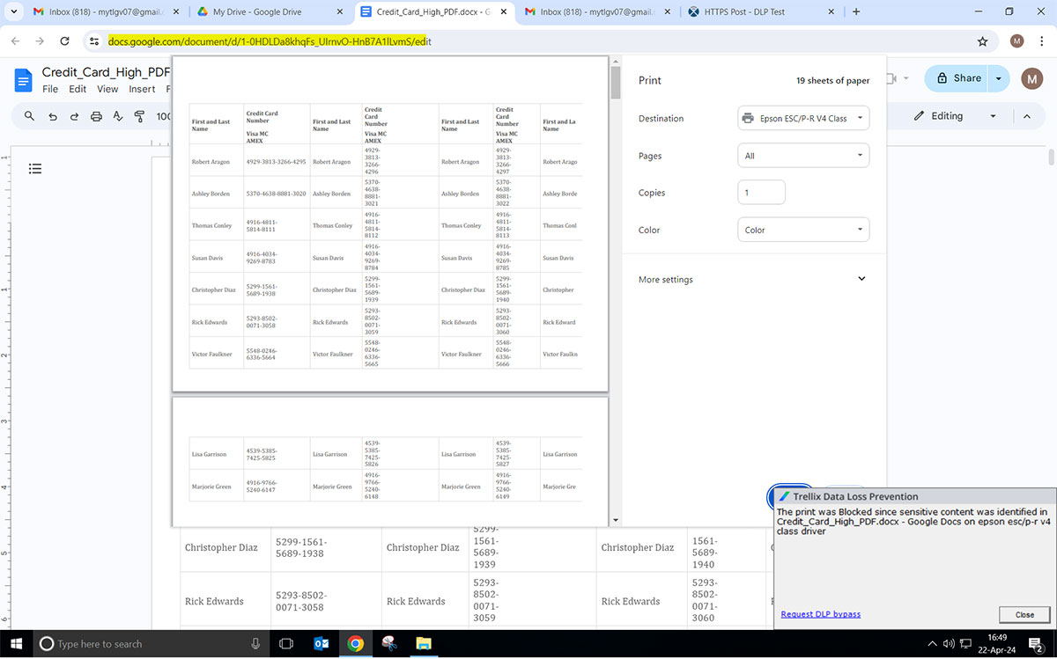Open the Pages dropdown set to All
Image resolution: width=1057 pixels, height=659 pixels.
(x=802, y=156)
